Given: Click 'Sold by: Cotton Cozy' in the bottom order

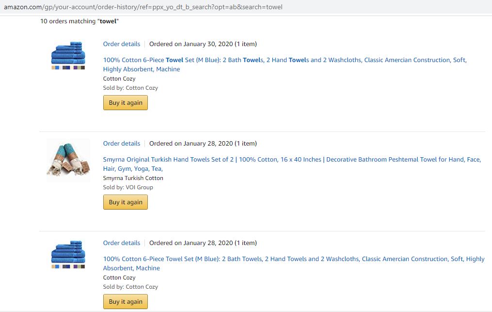Looking at the screenshot, I should click(130, 287).
